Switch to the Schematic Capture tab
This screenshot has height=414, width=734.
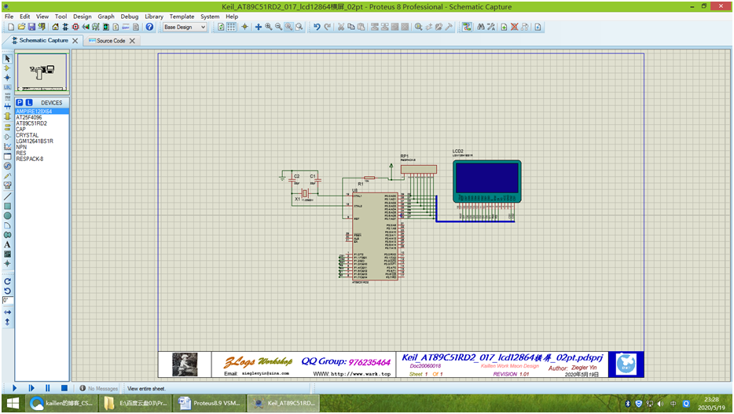43,41
